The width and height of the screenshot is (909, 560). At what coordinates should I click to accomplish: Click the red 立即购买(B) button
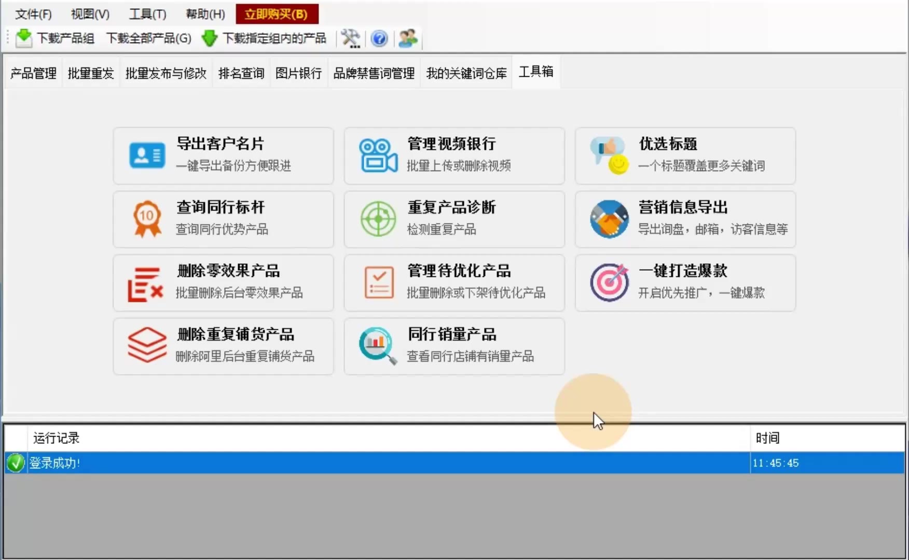(x=277, y=14)
